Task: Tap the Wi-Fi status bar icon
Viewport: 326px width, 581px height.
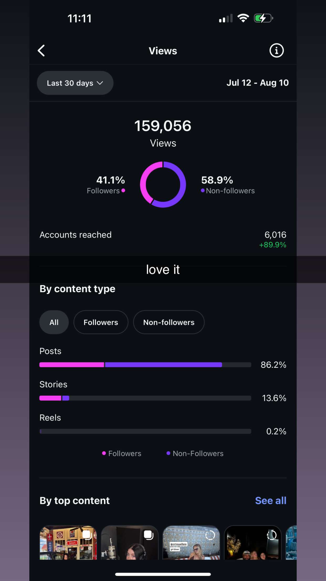Action: 243,18
